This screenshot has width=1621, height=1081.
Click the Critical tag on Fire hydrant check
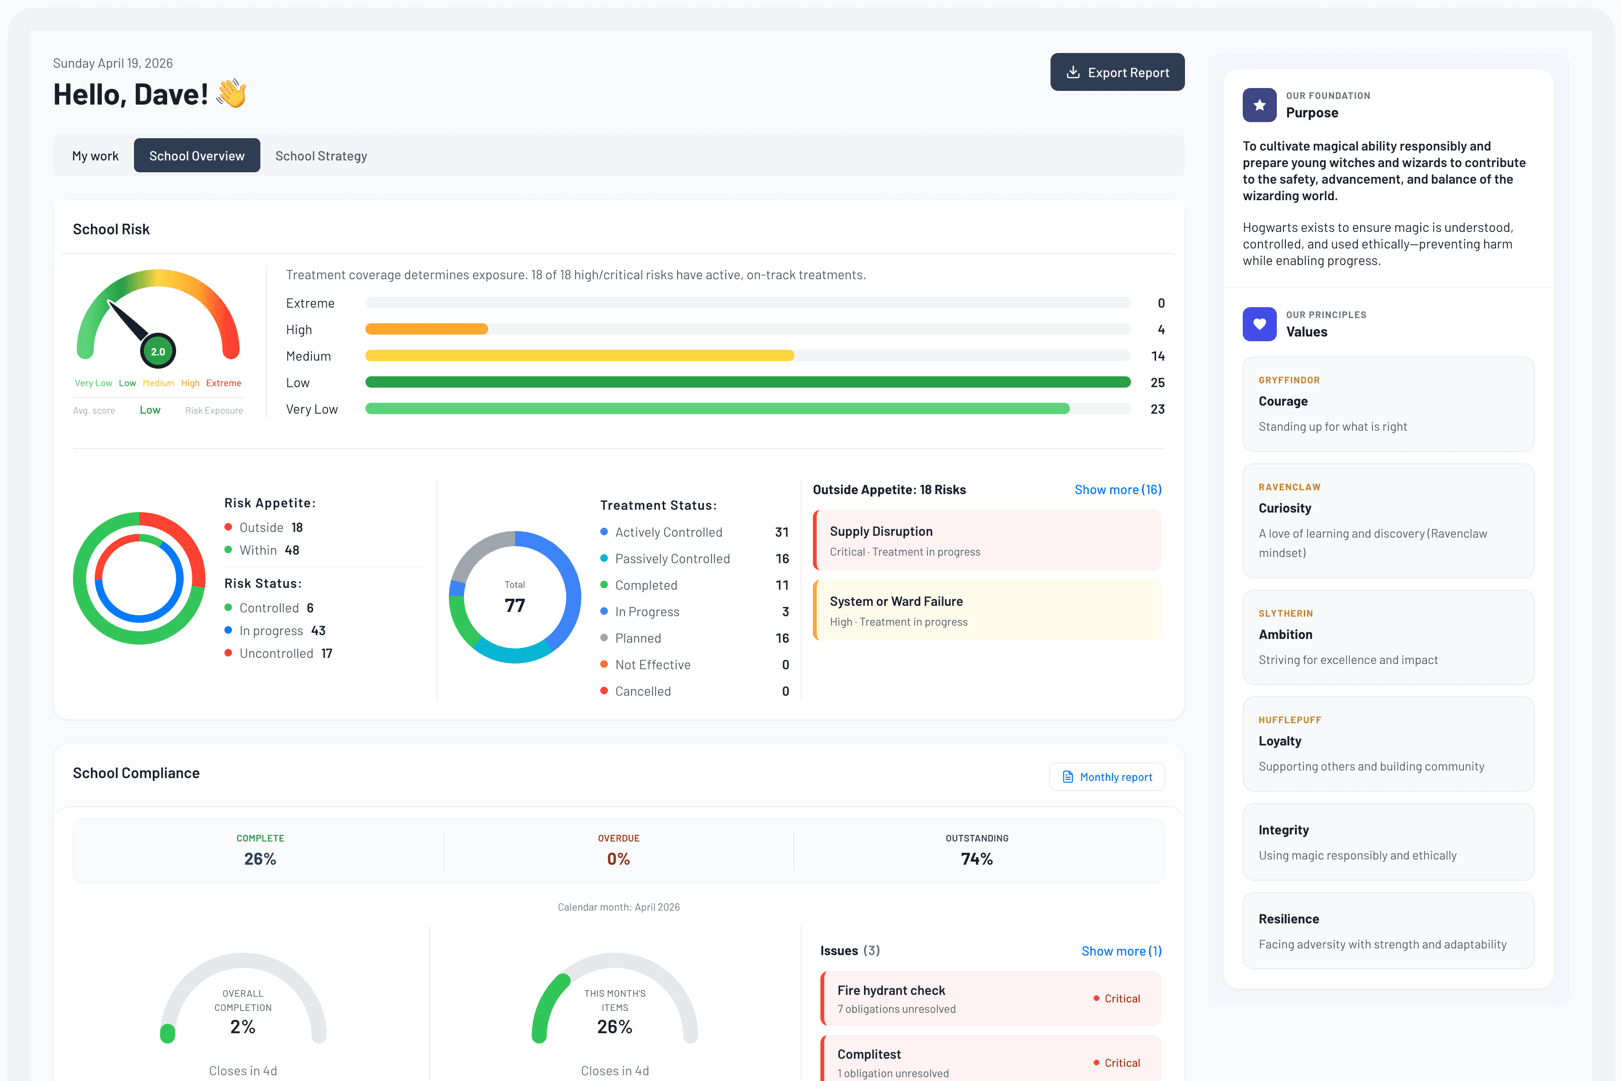[x=1117, y=998]
